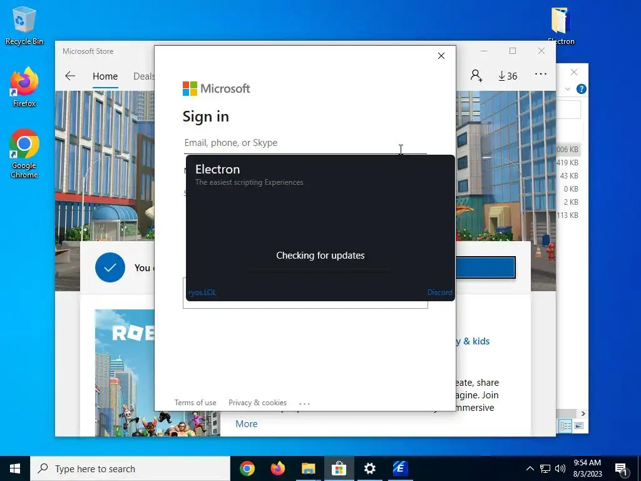Open the Electron folder on the desktop
The width and height of the screenshot is (641, 481).
[x=561, y=25]
